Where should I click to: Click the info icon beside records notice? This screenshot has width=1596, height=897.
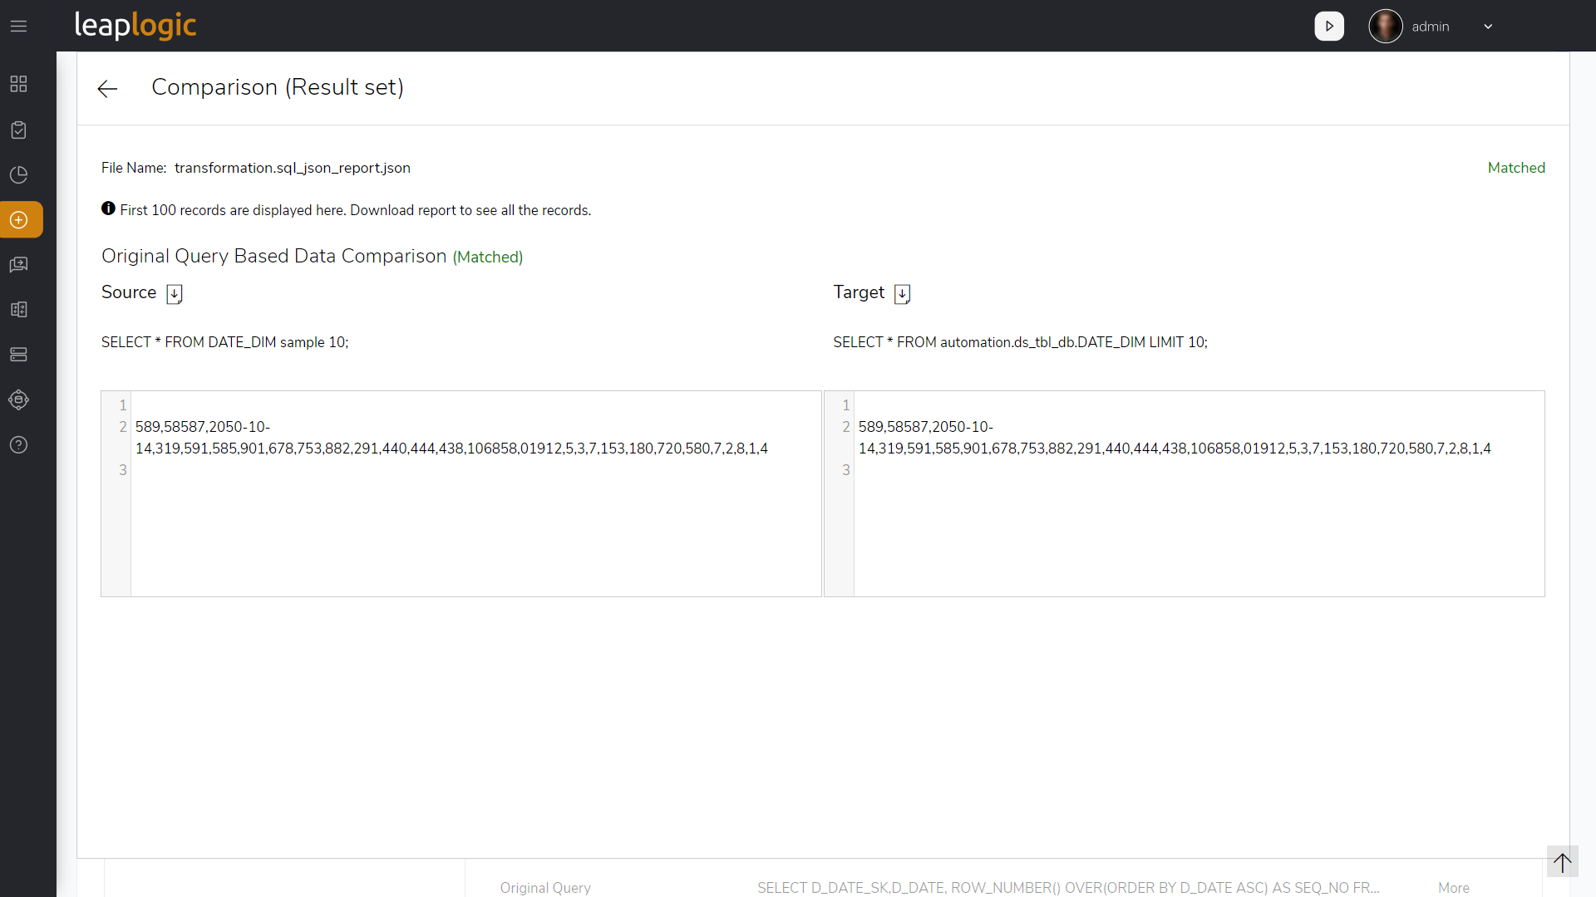(108, 208)
